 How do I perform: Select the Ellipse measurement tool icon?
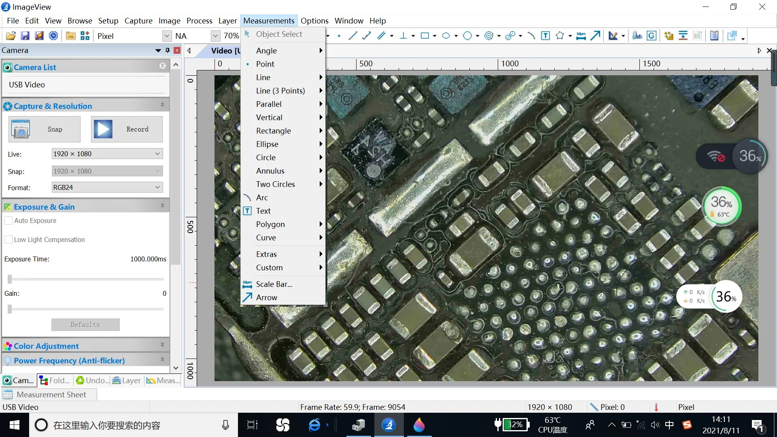pyautogui.click(x=446, y=36)
